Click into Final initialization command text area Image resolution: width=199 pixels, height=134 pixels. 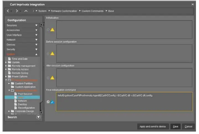[124, 102]
